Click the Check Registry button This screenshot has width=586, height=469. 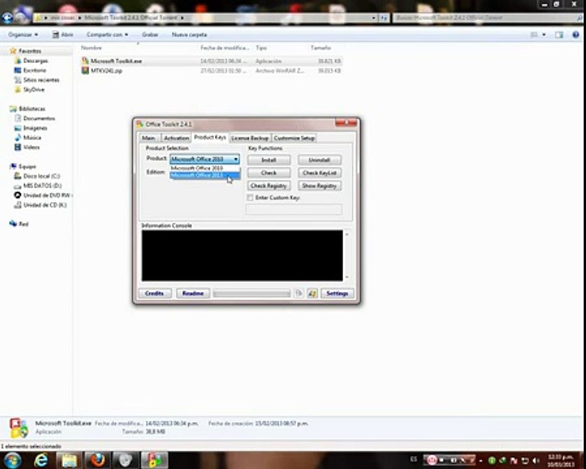click(x=269, y=186)
